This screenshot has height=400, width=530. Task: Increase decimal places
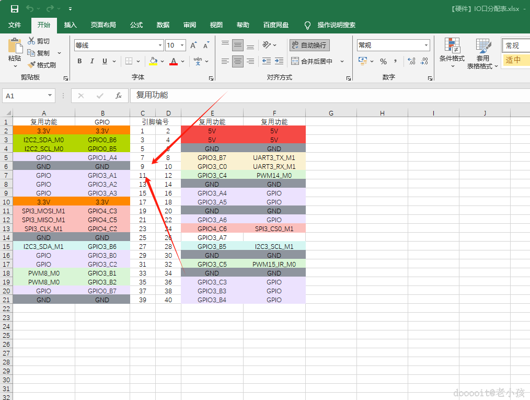(x=411, y=61)
